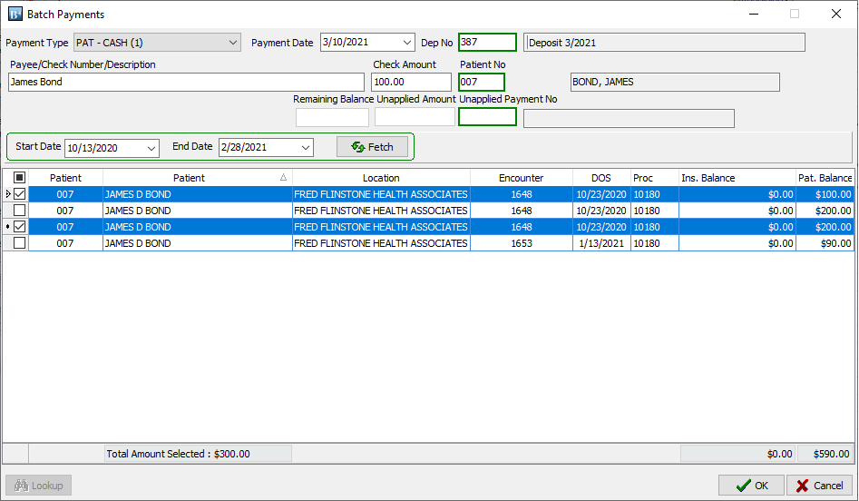The width and height of the screenshot is (859, 501).
Task: Click the Pat. Balance column header
Action: pos(825,178)
